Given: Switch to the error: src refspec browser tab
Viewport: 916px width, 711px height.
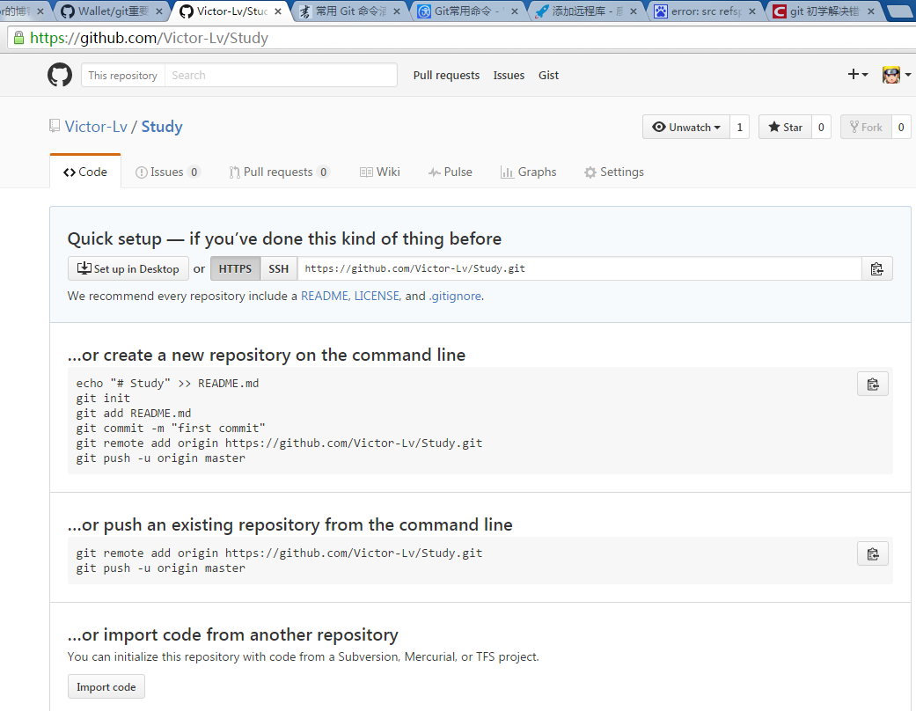Looking at the screenshot, I should pos(706,11).
